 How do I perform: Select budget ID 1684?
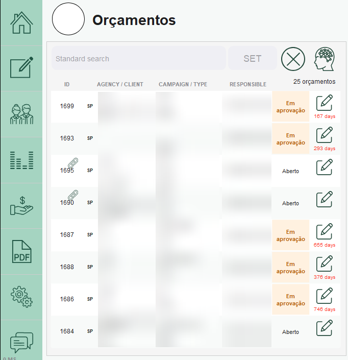click(x=67, y=331)
